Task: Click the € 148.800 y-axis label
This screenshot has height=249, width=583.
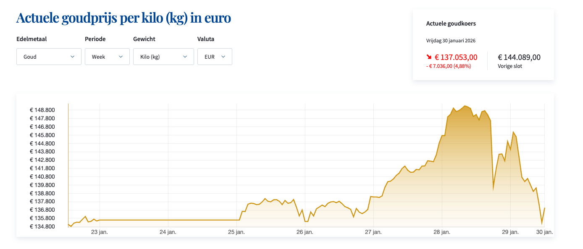Action: click(x=42, y=110)
